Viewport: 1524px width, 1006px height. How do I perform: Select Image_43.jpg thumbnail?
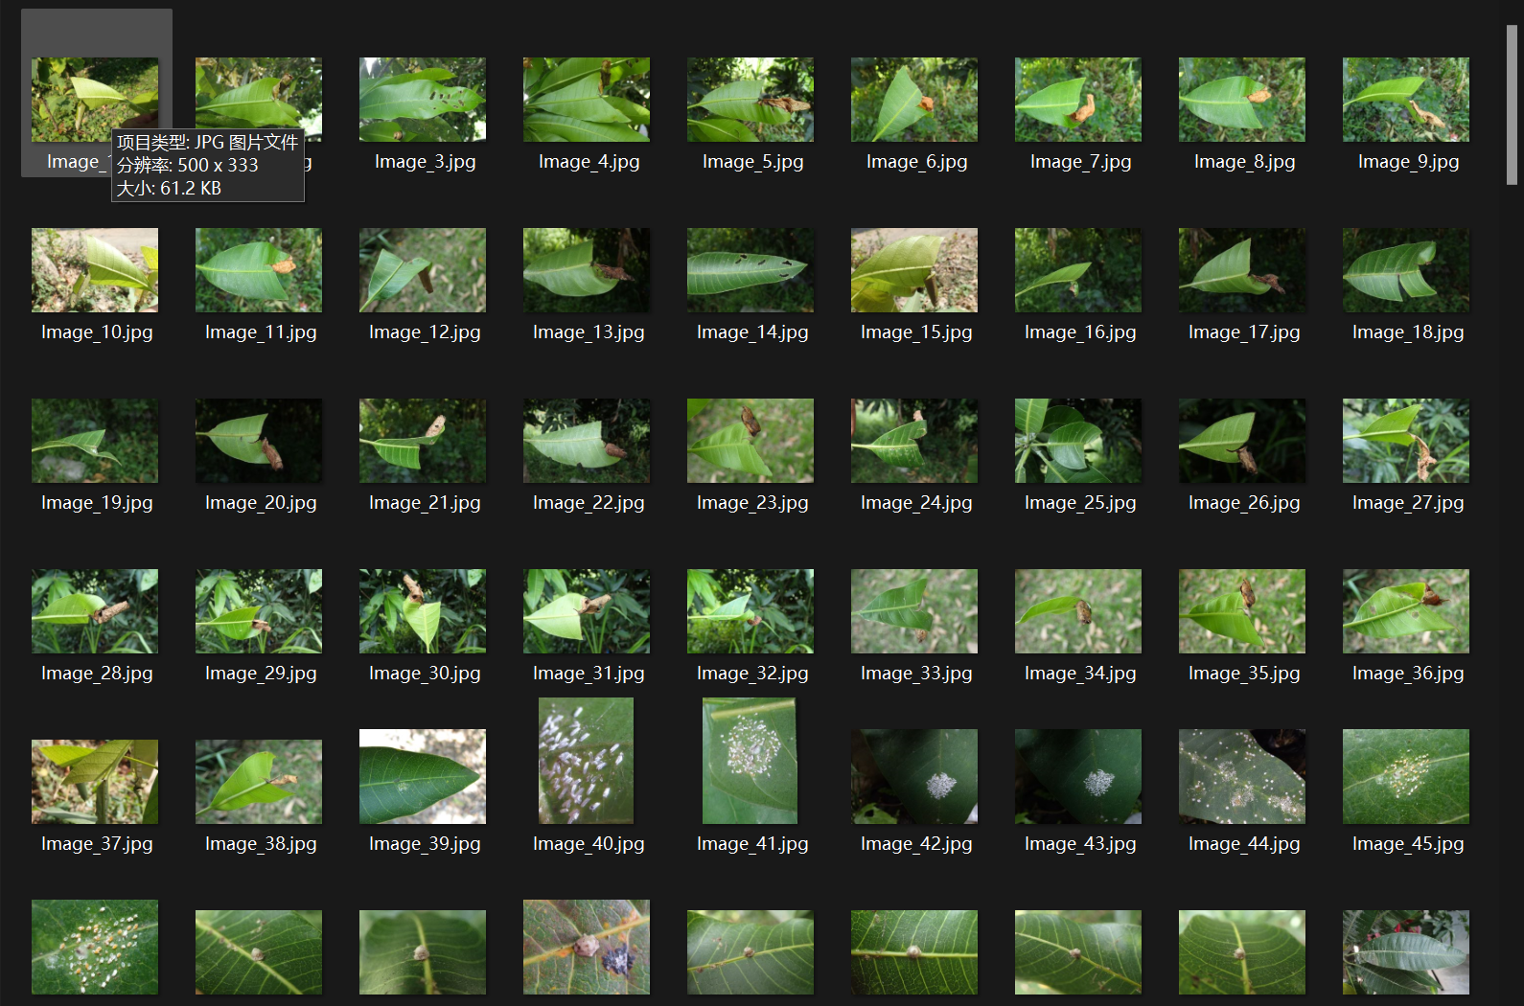click(x=1078, y=776)
